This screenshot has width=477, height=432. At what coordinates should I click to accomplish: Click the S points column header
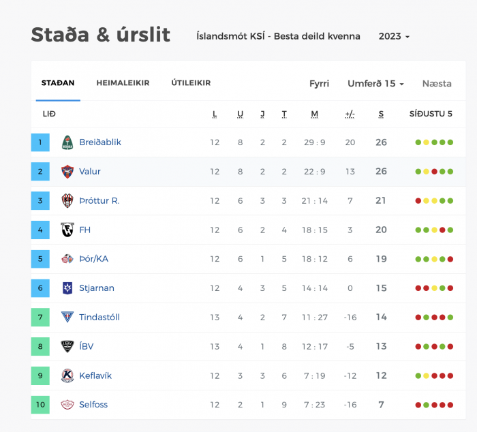point(381,114)
